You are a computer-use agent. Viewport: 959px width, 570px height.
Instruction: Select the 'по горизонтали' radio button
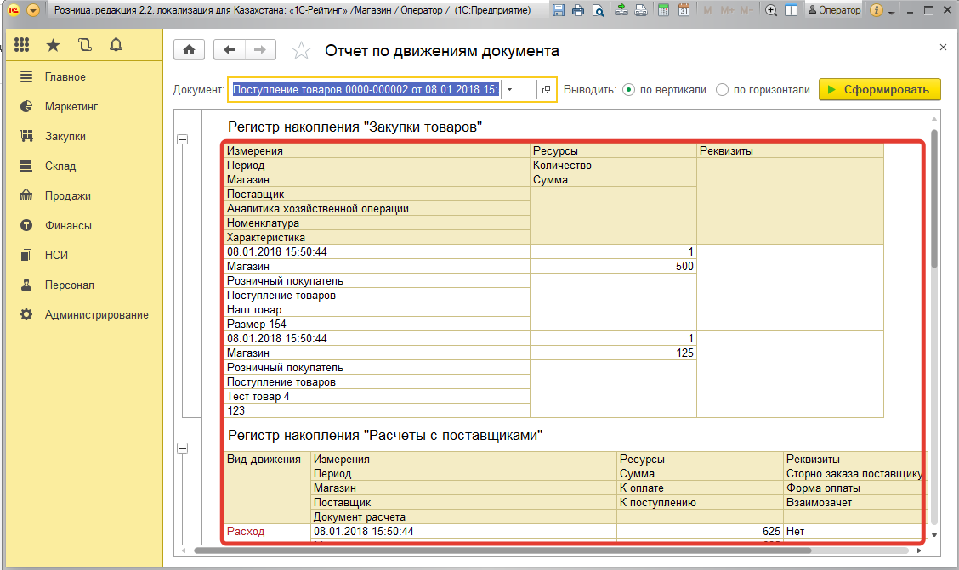tap(722, 90)
